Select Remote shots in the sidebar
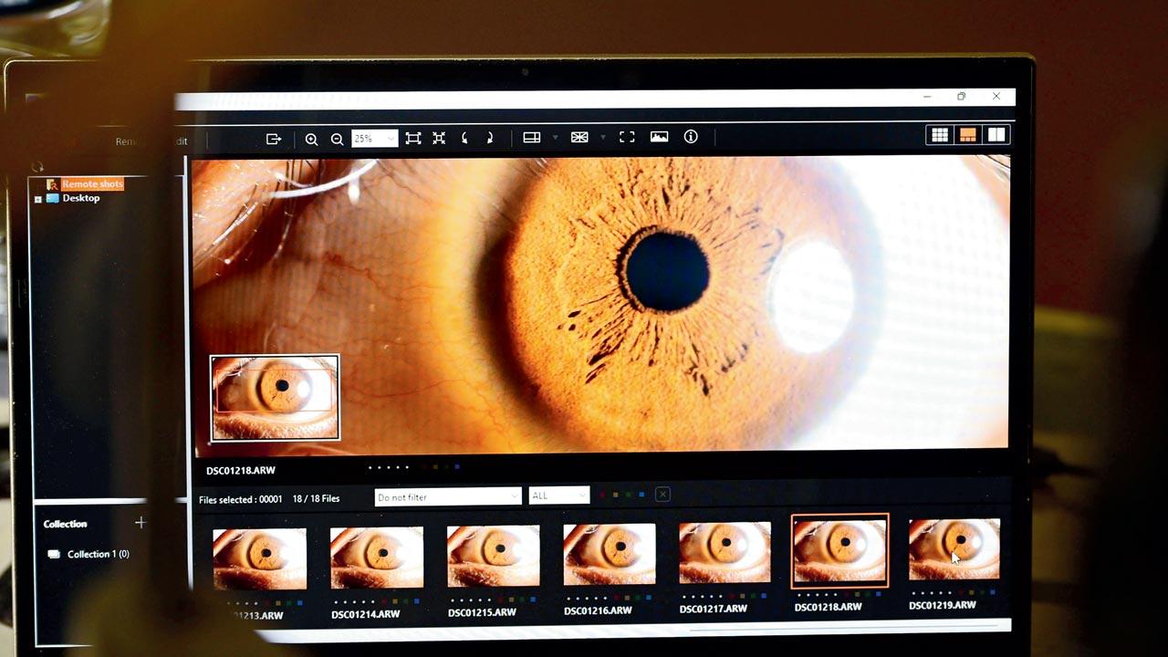 tap(90, 183)
